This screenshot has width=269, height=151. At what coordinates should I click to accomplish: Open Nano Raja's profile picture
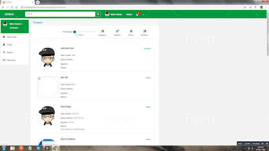(x=48, y=116)
